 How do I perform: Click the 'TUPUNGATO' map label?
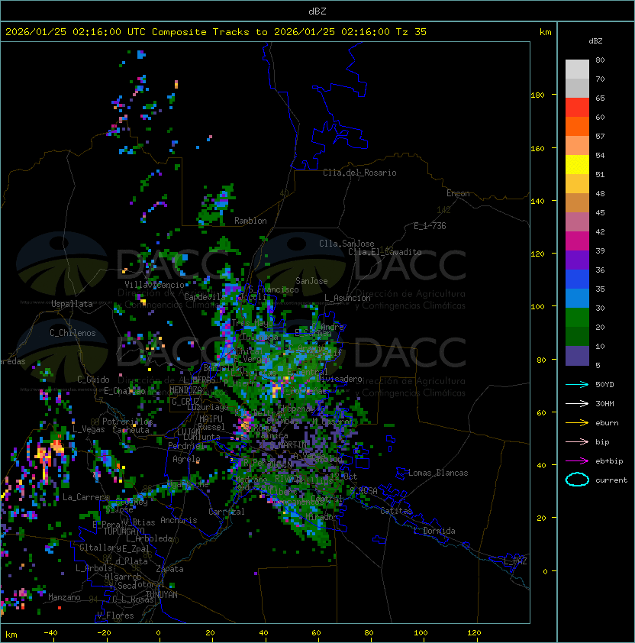(x=124, y=531)
